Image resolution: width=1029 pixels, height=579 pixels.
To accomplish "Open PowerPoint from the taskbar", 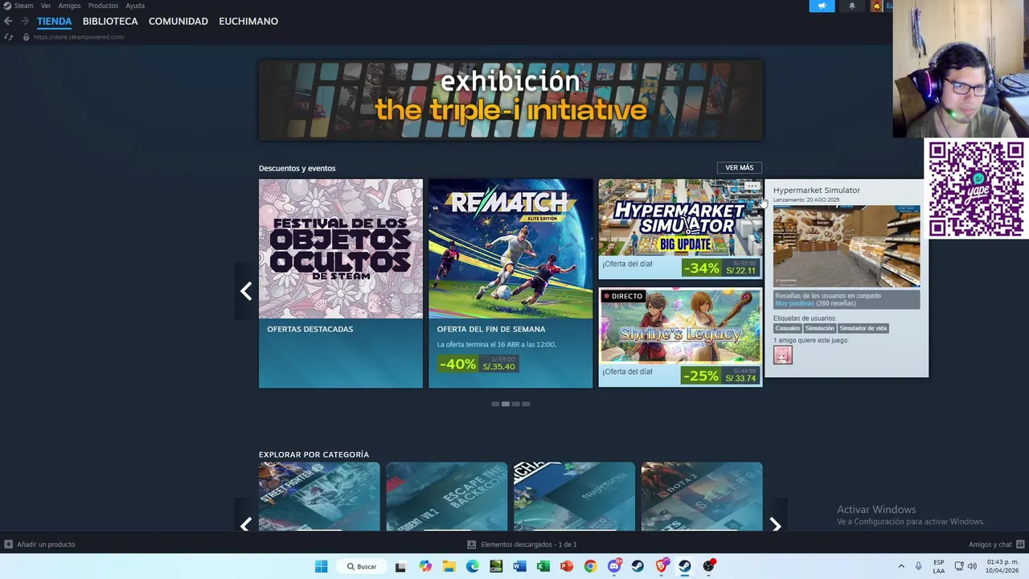I will [x=567, y=566].
